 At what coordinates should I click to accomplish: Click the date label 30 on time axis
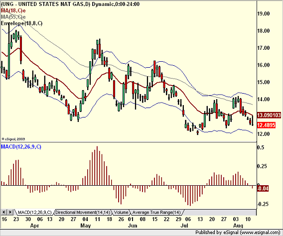pos(28,219)
